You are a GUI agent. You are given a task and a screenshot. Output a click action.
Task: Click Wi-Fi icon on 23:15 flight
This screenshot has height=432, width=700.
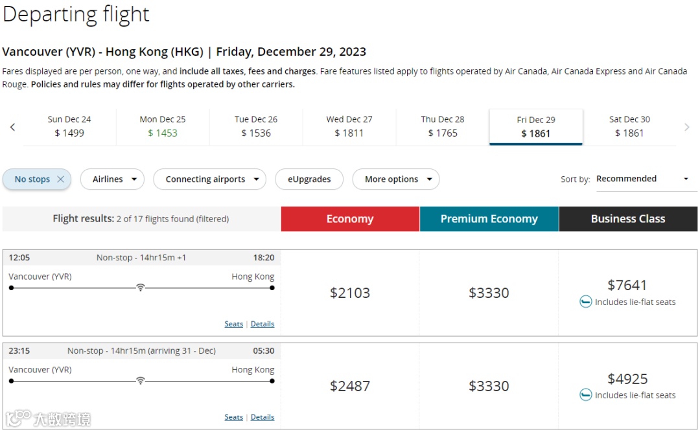tap(141, 381)
